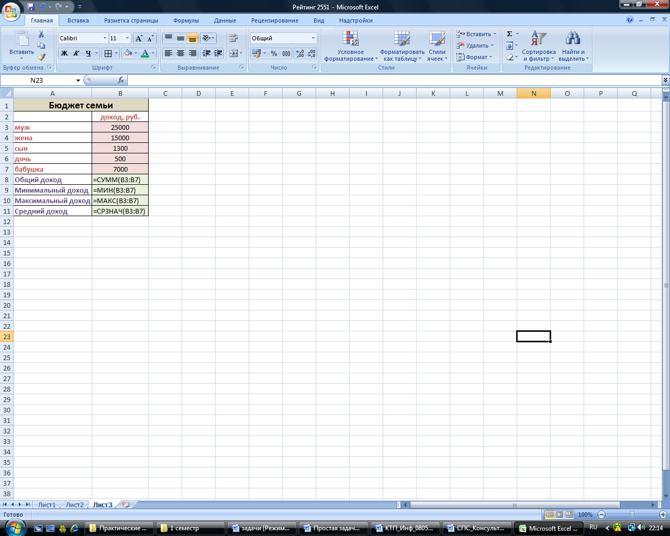This screenshot has height=536, width=670.
Task: Switch to Рецензирование tab
Action: pyautogui.click(x=275, y=20)
